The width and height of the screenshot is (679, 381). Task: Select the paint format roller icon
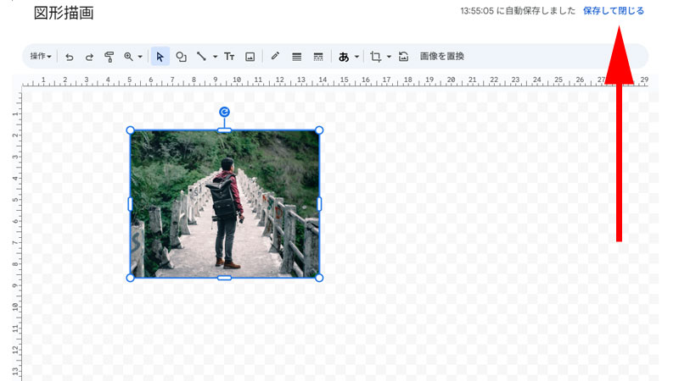(109, 57)
